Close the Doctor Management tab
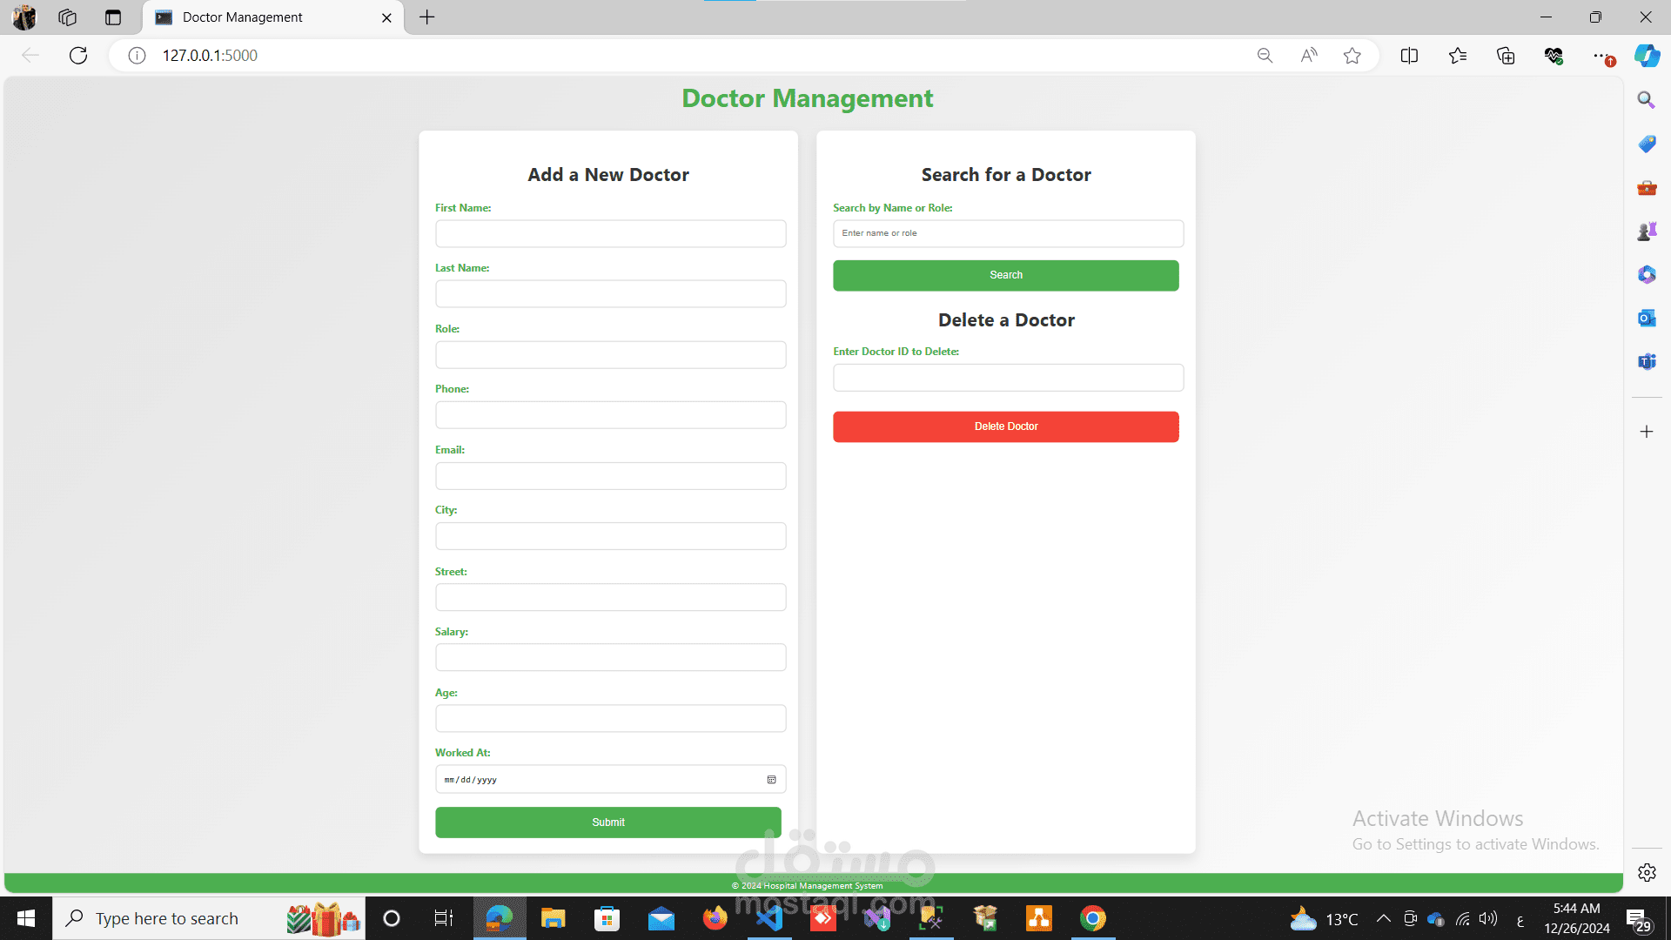The height and width of the screenshot is (940, 1671). (x=386, y=17)
